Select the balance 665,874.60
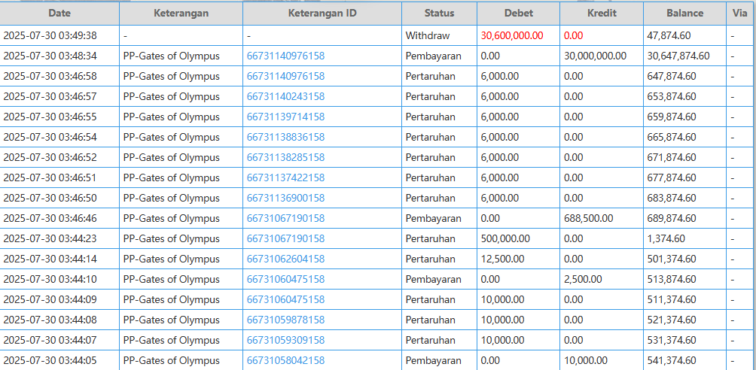This screenshot has height=370, width=756. [672, 137]
